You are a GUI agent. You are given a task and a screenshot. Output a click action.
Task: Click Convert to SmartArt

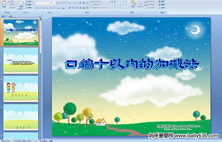[x=100, y=8]
